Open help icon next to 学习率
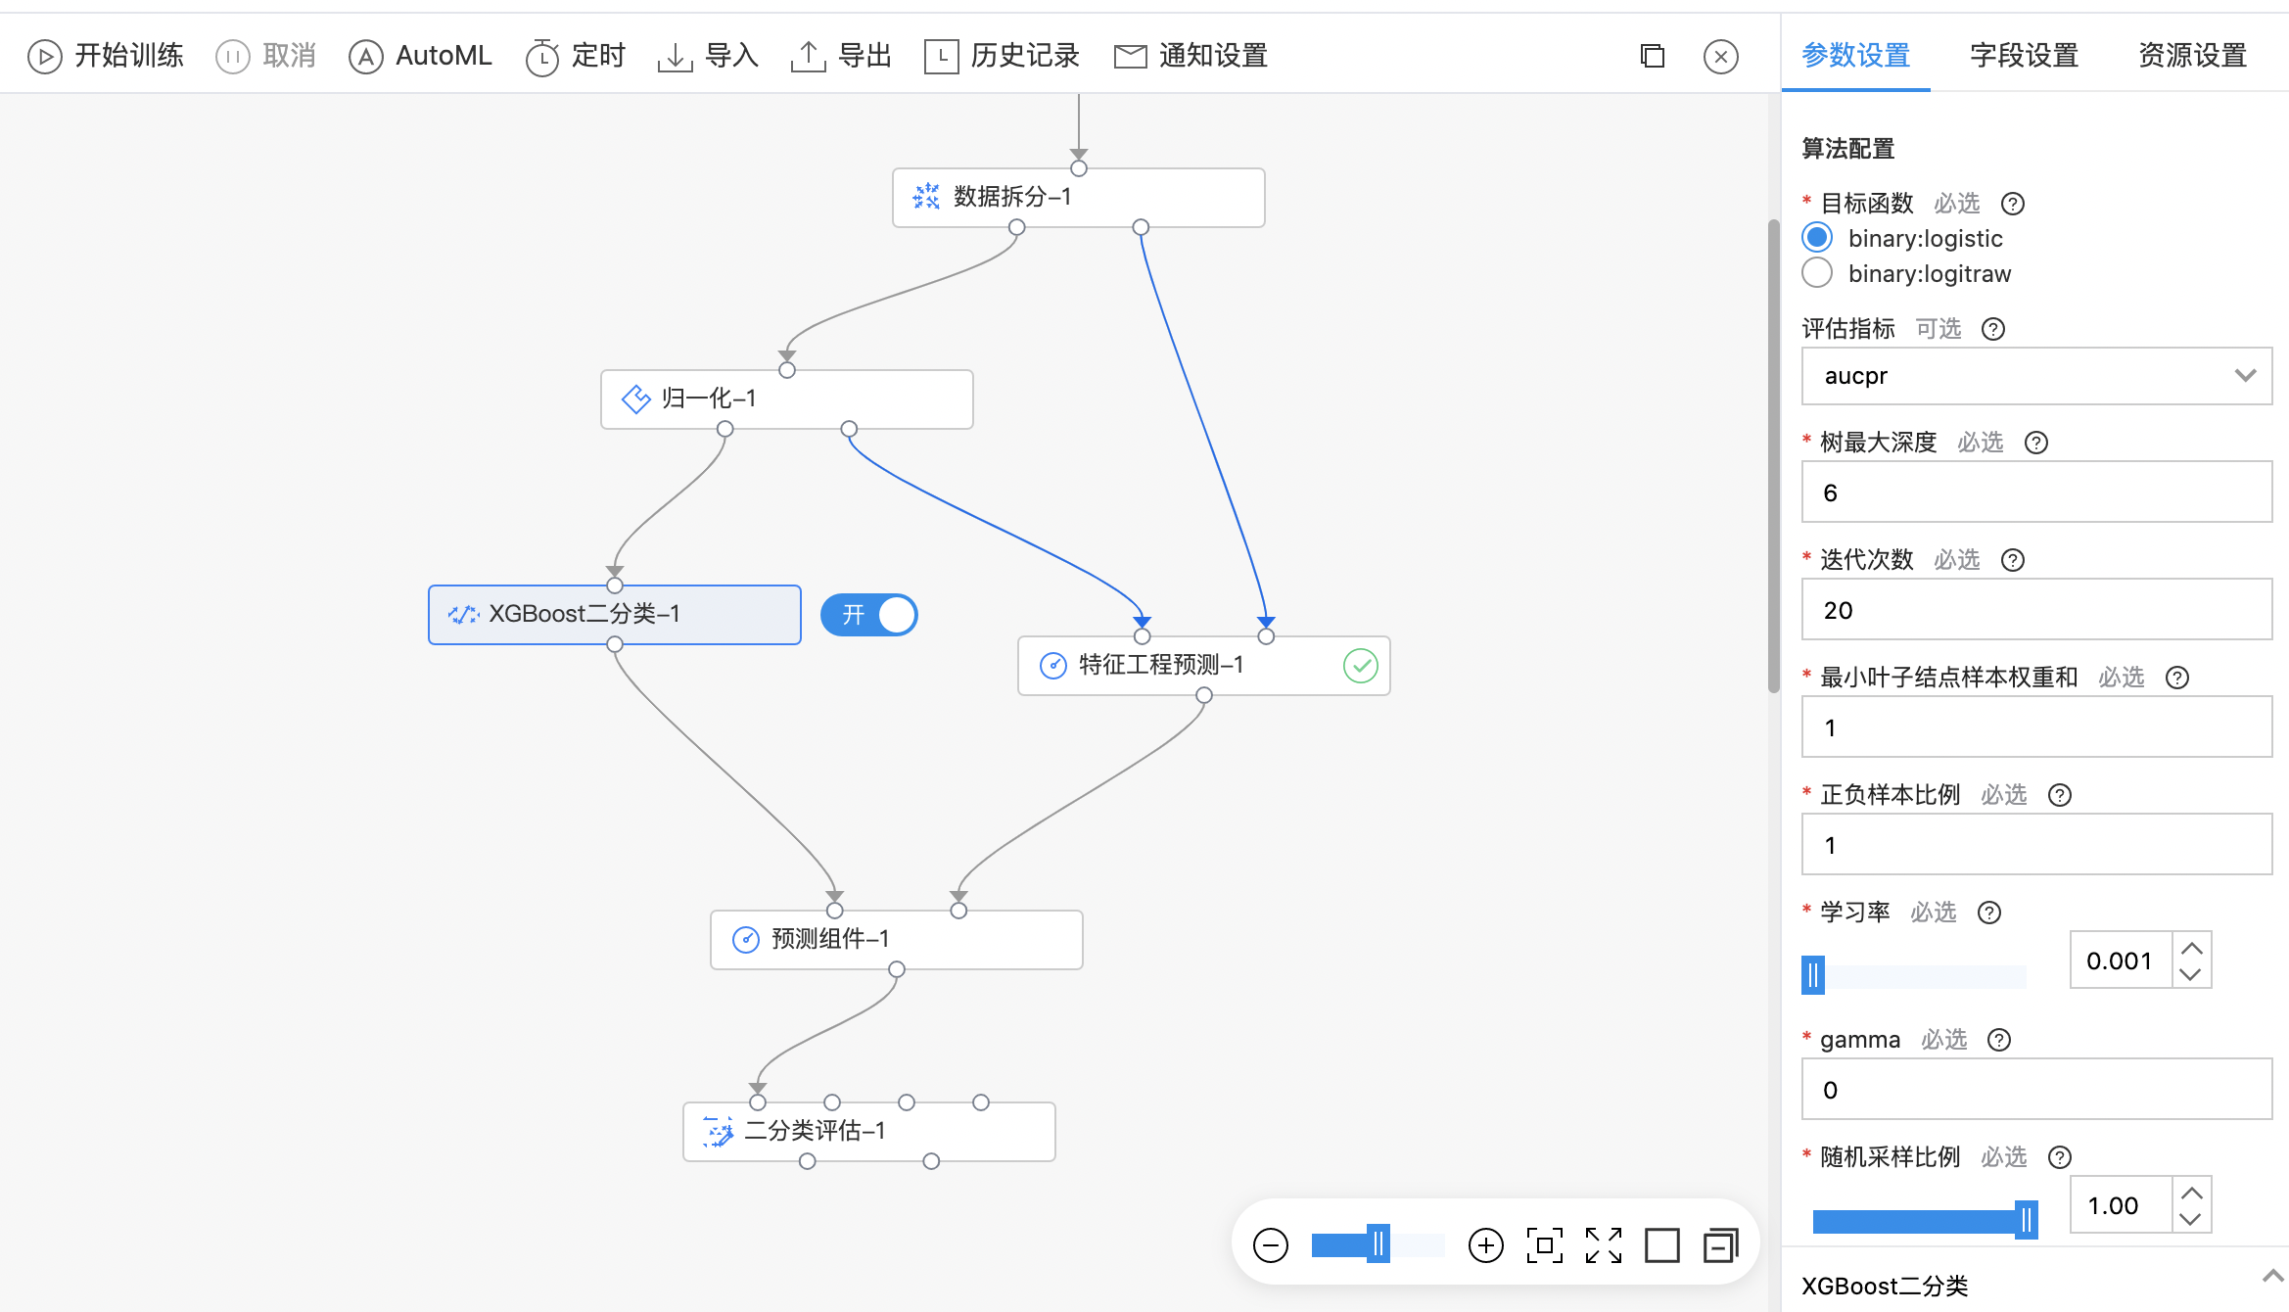Screen dimensions: 2289x1312 click(1989, 913)
